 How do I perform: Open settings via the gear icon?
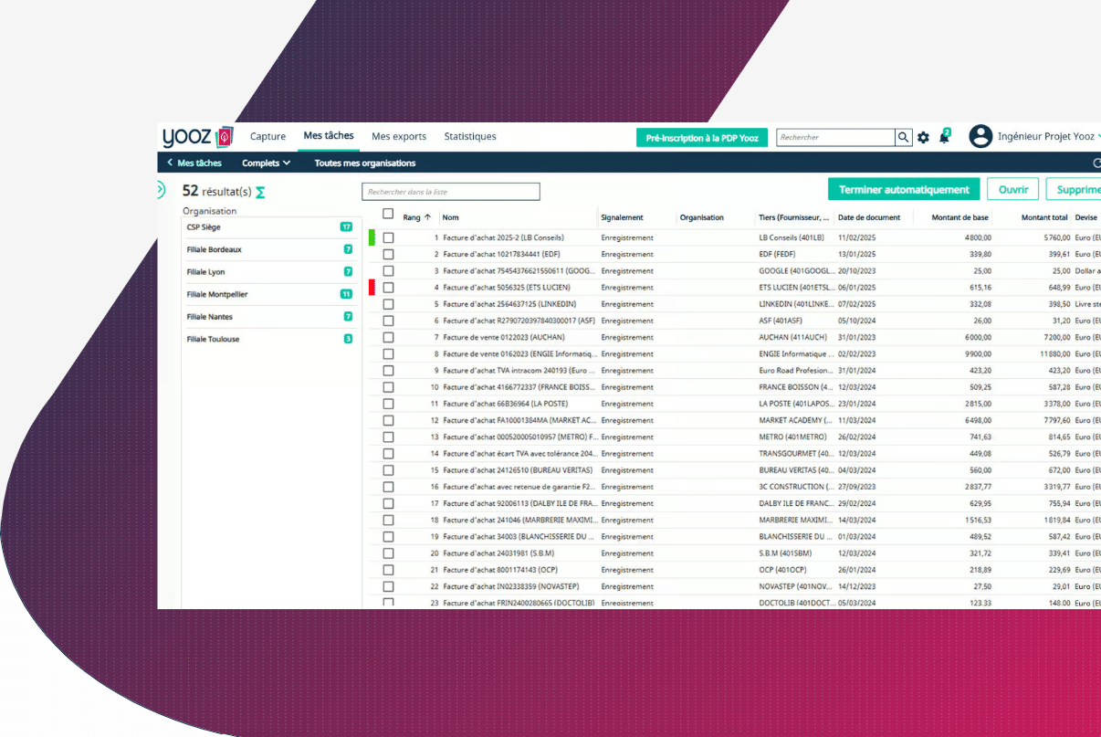[923, 137]
